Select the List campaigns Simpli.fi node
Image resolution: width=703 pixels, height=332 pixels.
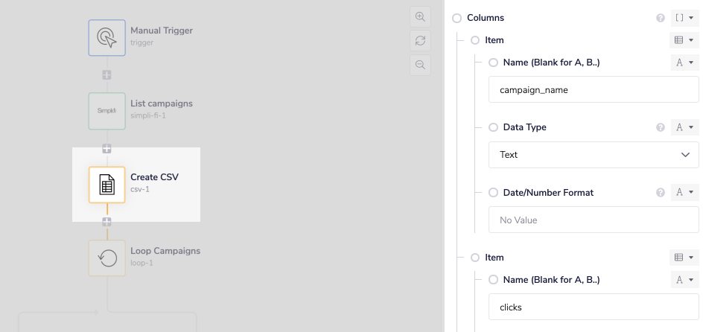(x=107, y=110)
